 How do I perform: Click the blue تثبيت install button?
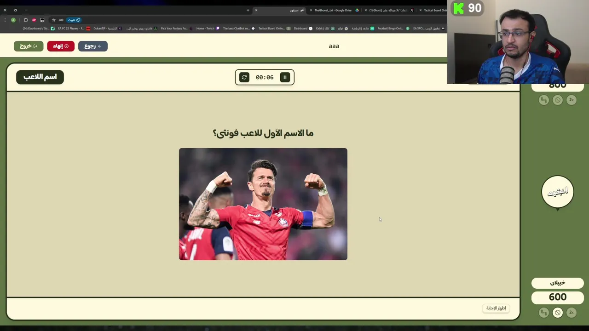[x=74, y=20]
